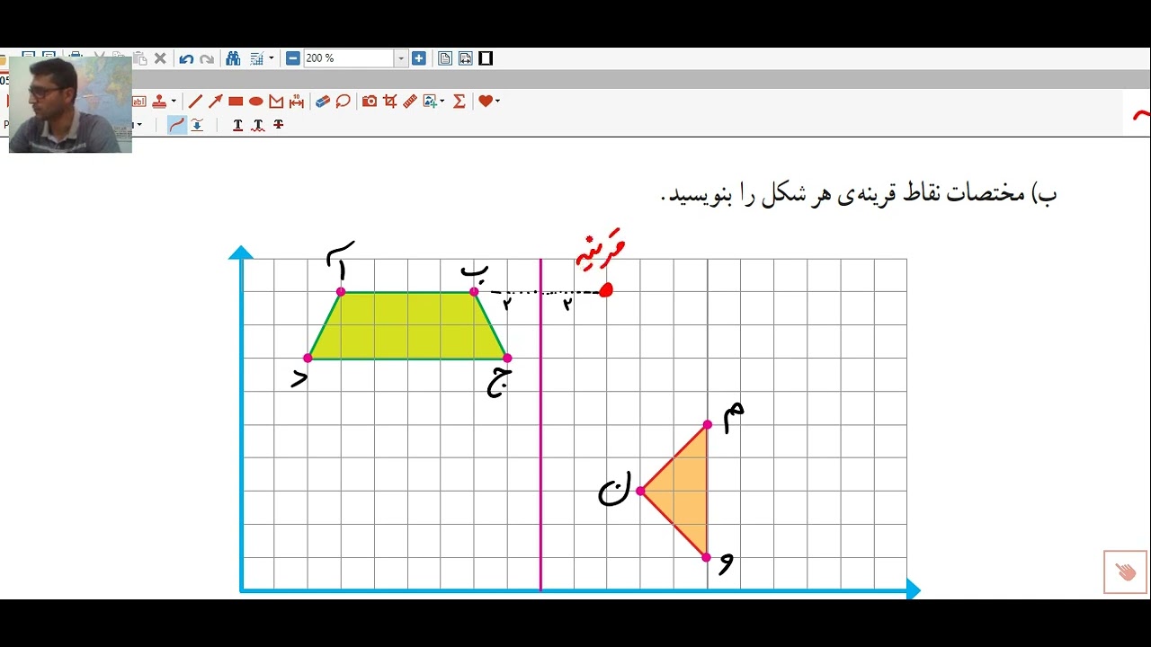Select the Arrow drawing tool

pos(215,102)
